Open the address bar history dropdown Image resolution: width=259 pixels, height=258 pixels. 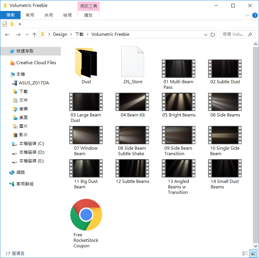[206, 35]
